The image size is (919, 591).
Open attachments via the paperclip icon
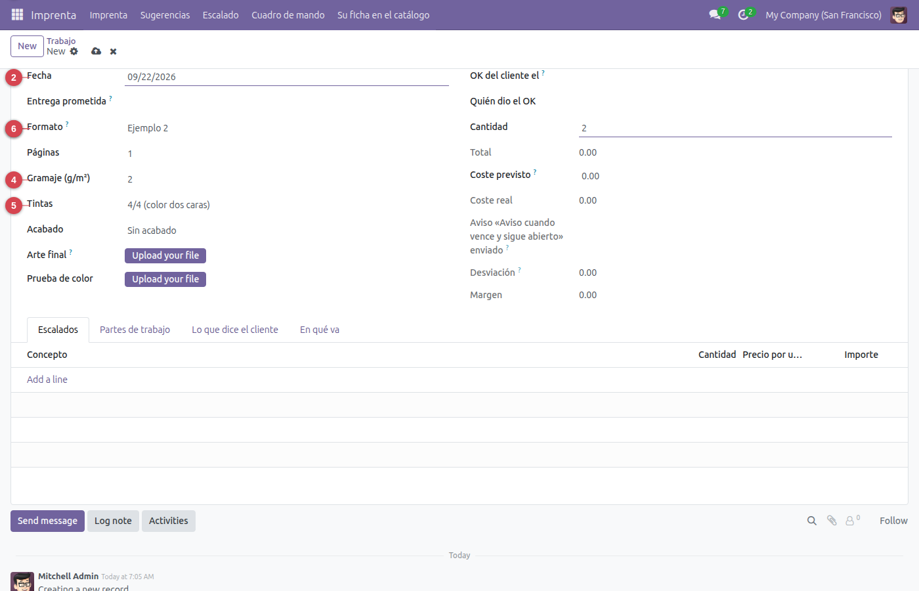click(832, 521)
